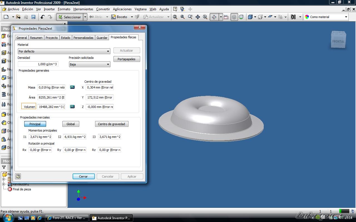Switch to the Proyecto tab
The width and height of the screenshot is (356, 222).
(52, 38)
